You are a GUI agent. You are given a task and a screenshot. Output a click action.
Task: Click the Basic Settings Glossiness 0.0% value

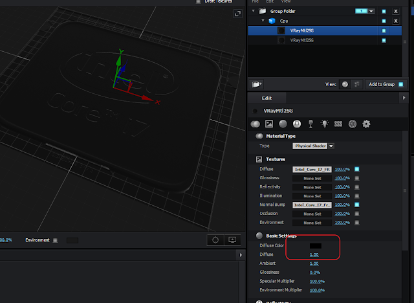pyautogui.click(x=315, y=273)
